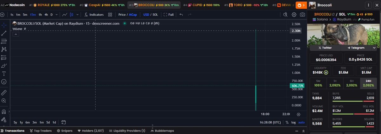
Task: Set chart range to 1d
Action: pyautogui.click(x=54, y=122)
